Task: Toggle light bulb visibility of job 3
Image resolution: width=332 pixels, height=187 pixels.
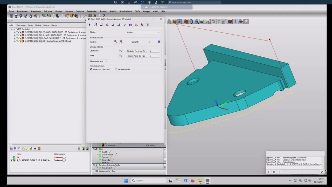Action: pyautogui.click(x=20, y=38)
